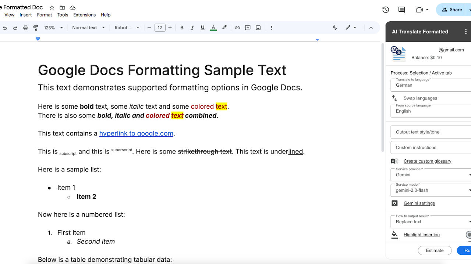Add a comment from toolbar
Viewport: 471px width, 264px height.
point(248,28)
